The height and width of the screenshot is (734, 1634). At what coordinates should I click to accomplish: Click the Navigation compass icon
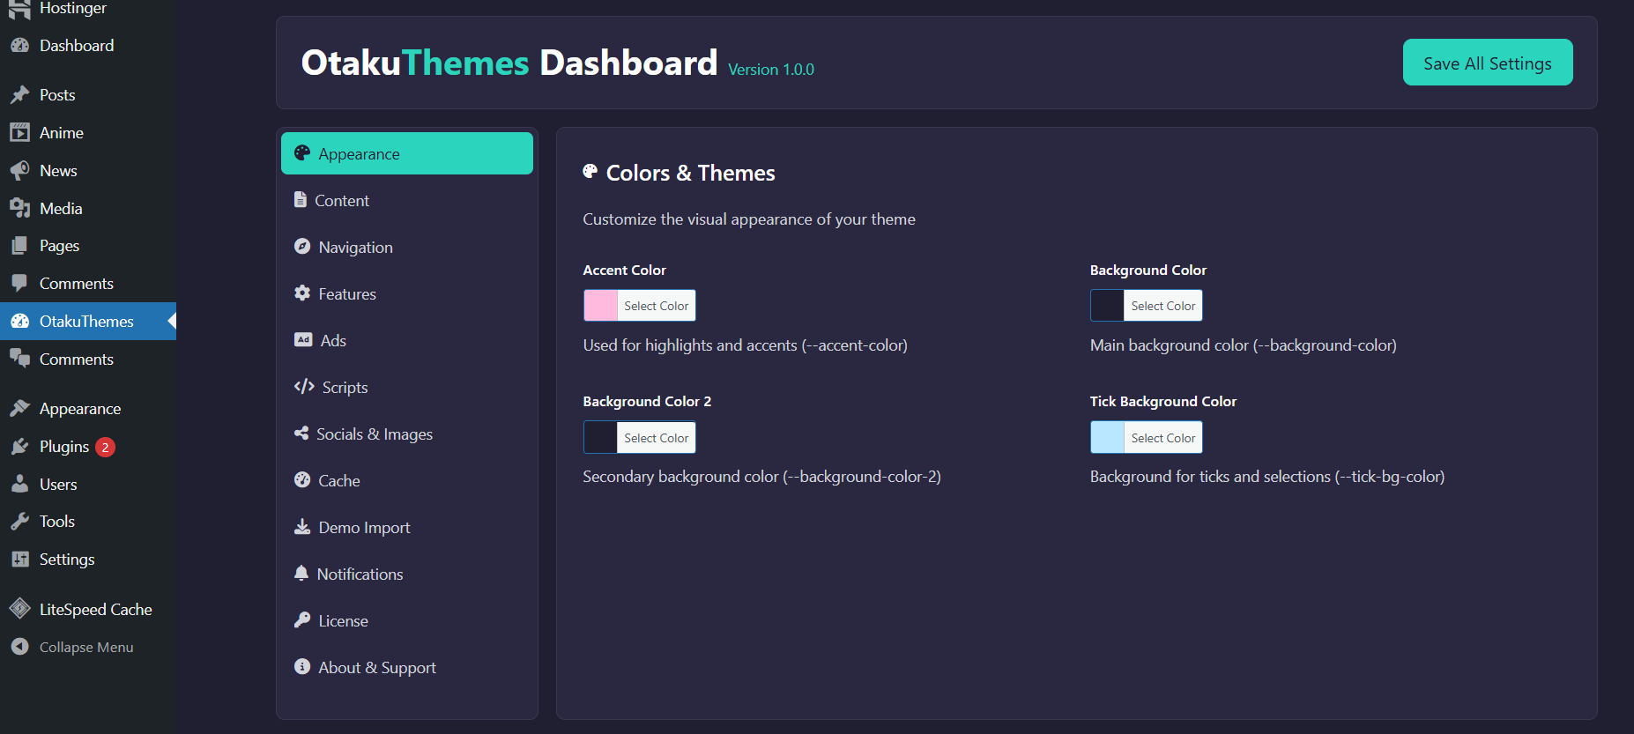302,247
